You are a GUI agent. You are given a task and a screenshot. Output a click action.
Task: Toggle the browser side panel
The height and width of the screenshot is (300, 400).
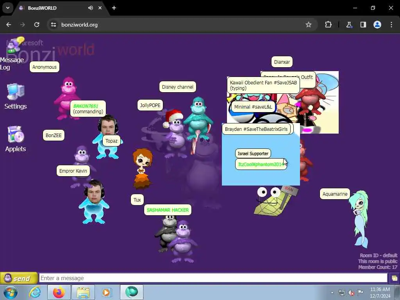363,25
